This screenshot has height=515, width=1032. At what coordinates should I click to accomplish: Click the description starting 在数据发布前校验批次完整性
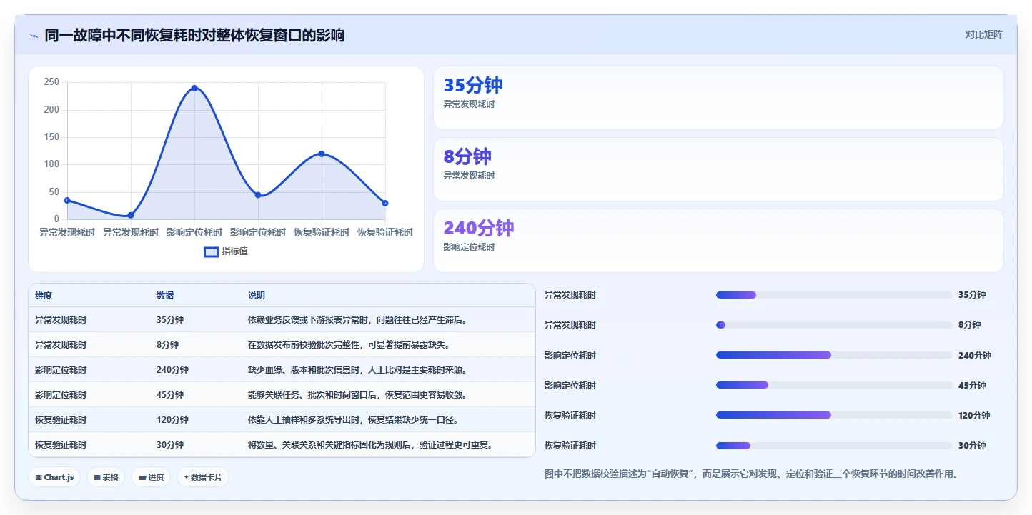tap(349, 345)
